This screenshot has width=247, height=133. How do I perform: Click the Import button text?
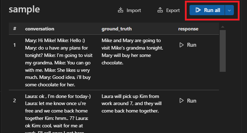click(134, 10)
